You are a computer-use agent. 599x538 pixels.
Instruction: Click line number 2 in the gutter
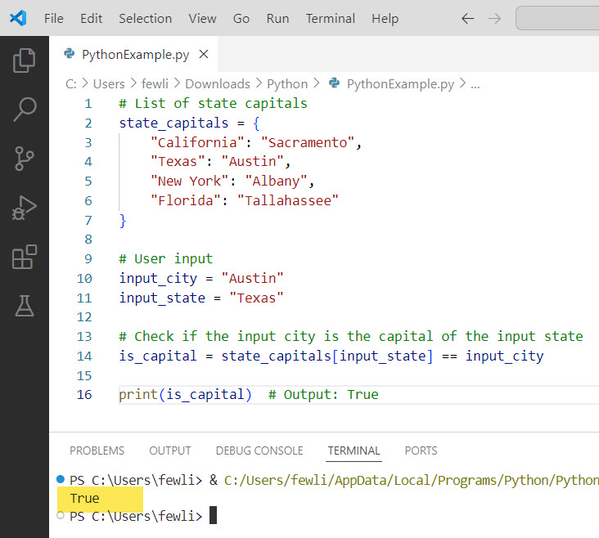[88, 123]
